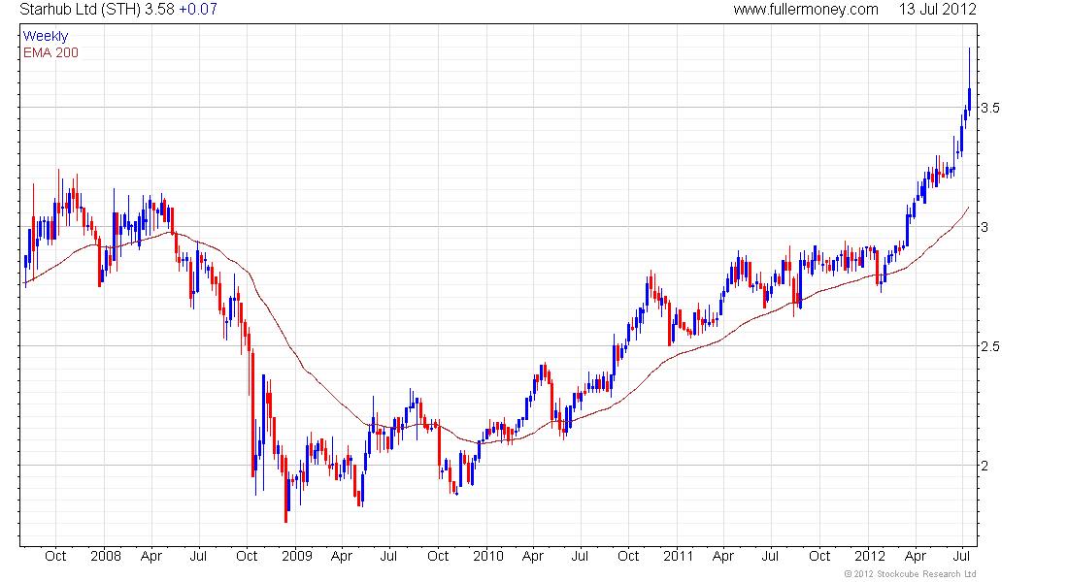The width and height of the screenshot is (1068, 582).
Task: Click the Stockcube Research Ltd copyright text
Action: click(x=910, y=574)
